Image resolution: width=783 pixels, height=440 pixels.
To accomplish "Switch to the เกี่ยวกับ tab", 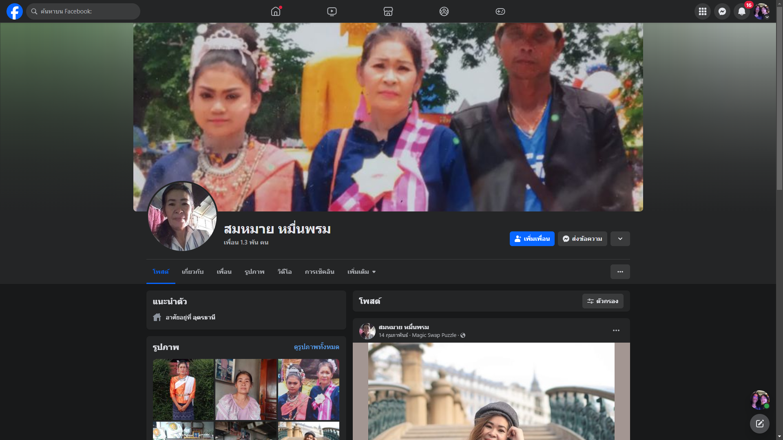I will [x=192, y=272].
